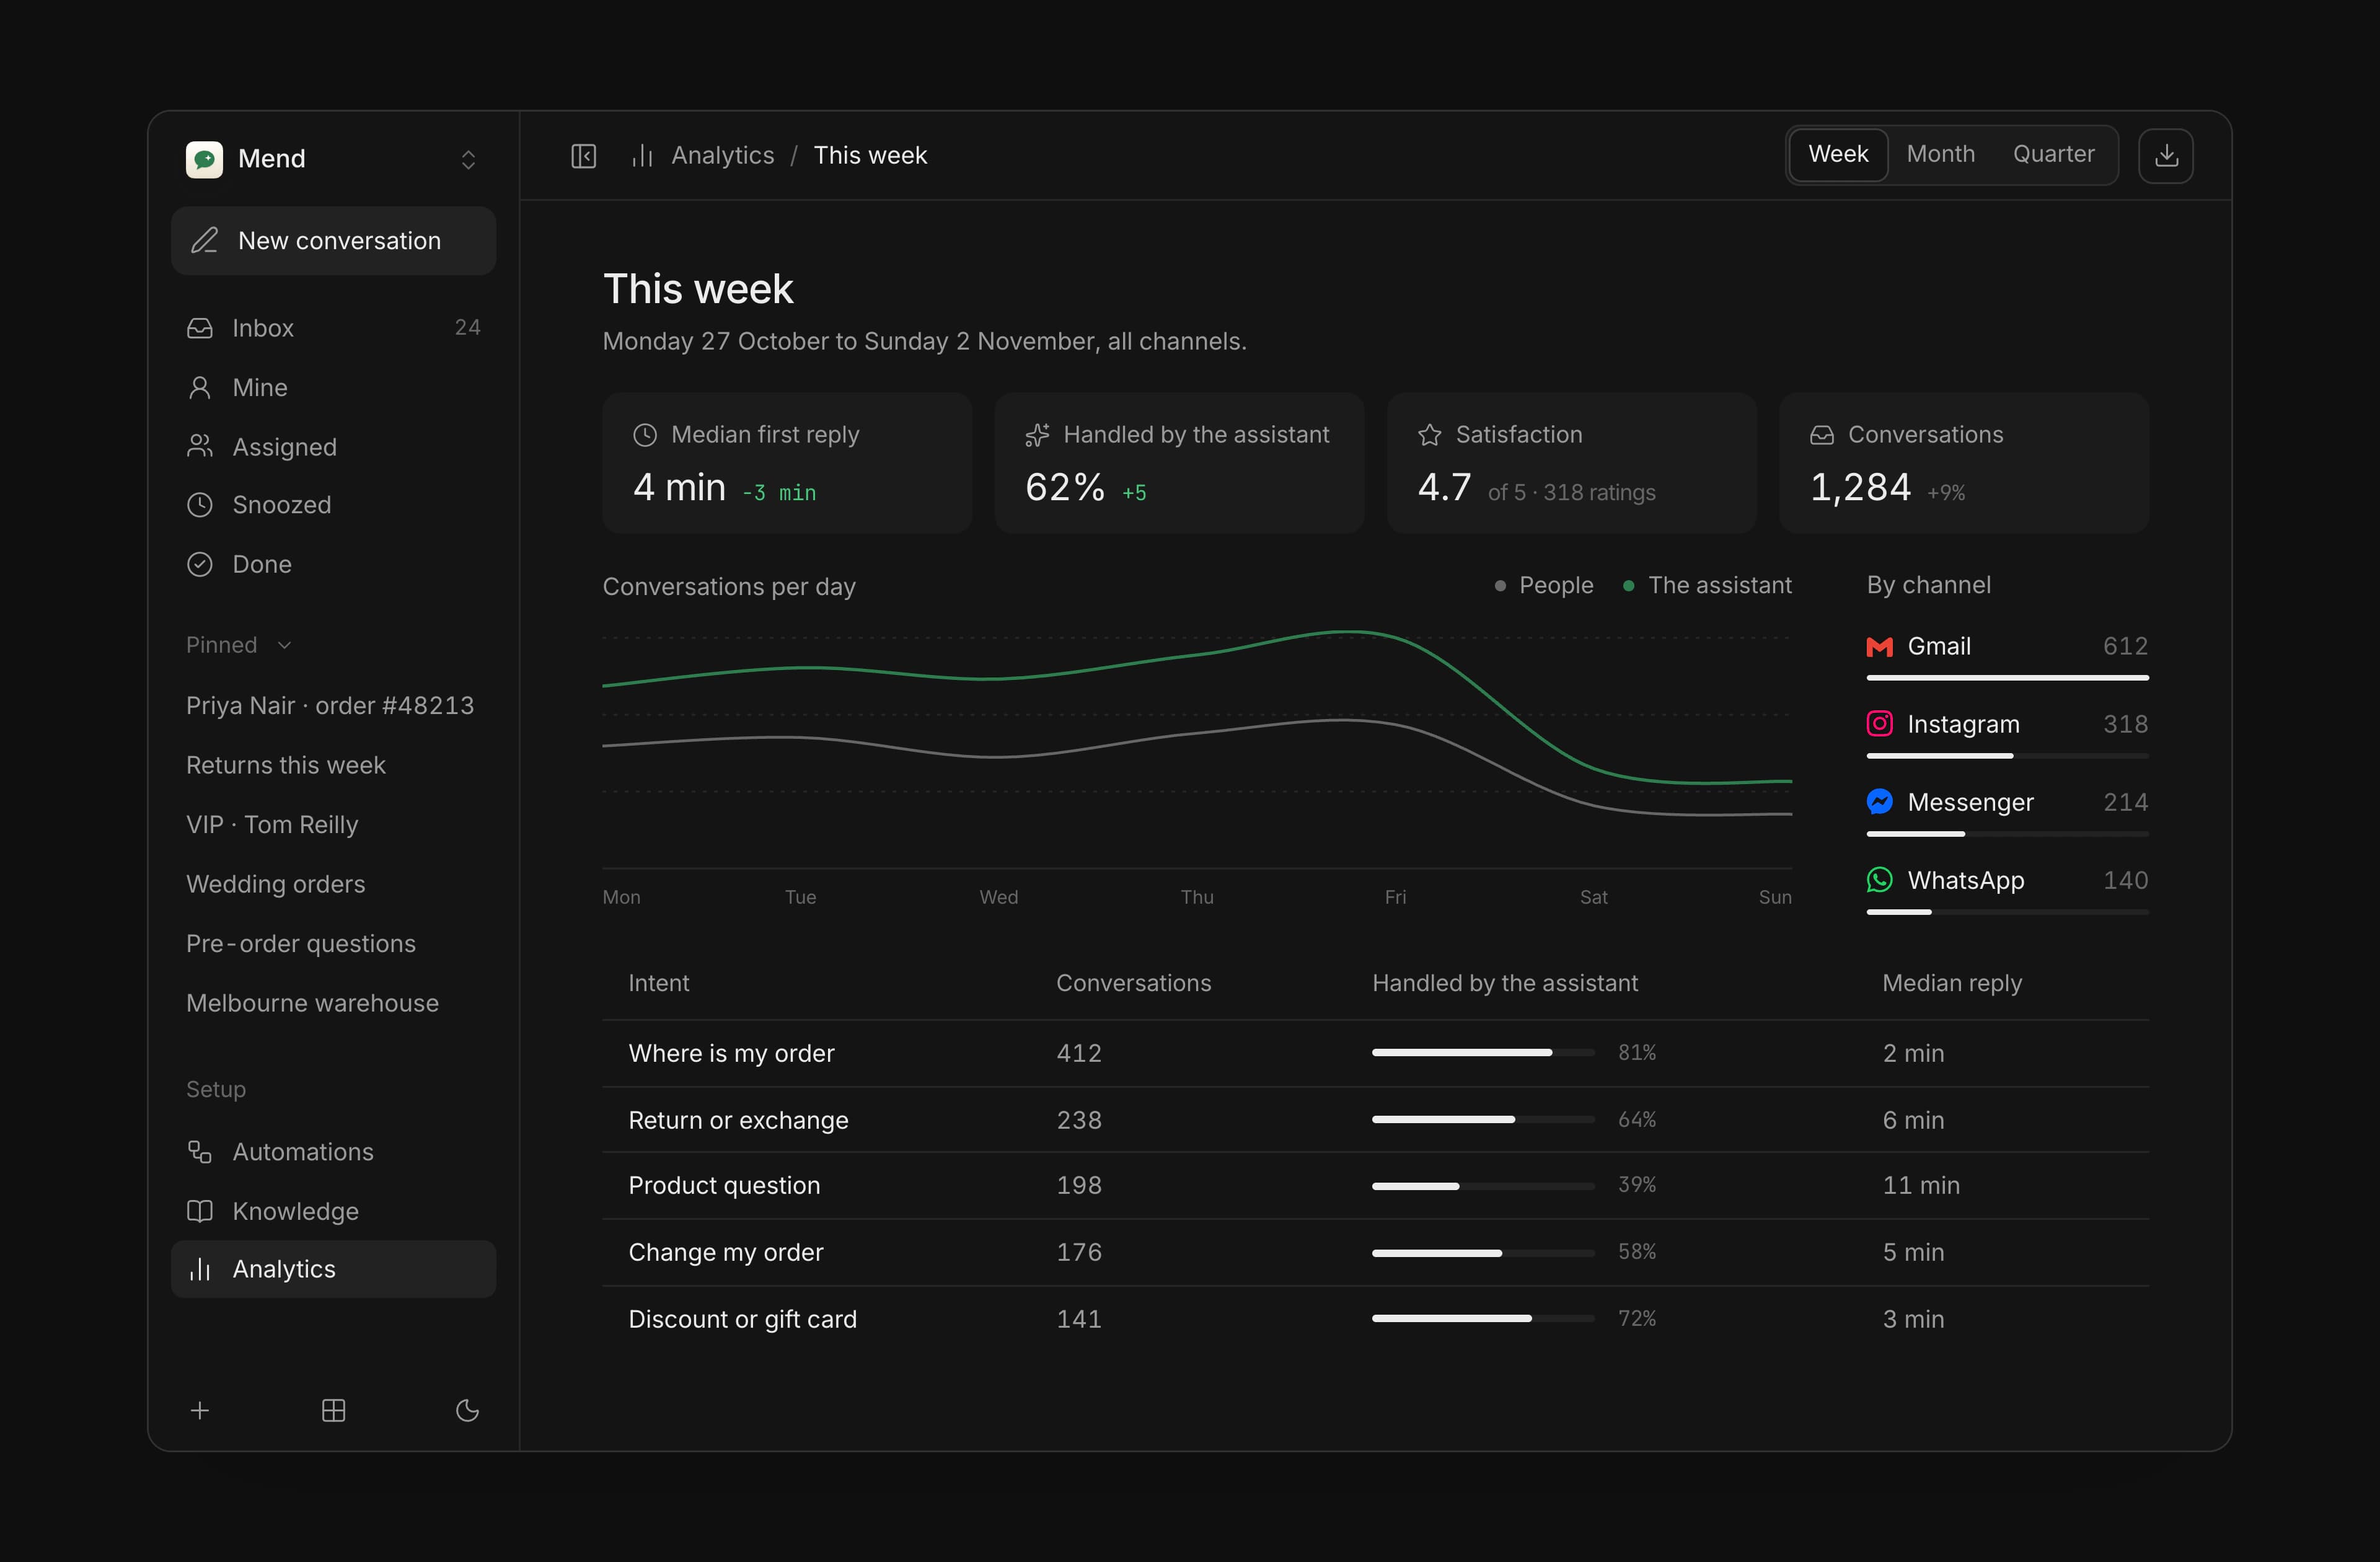The image size is (2380, 1562).
Task: Click the Mend logo icon
Action: tap(204, 159)
